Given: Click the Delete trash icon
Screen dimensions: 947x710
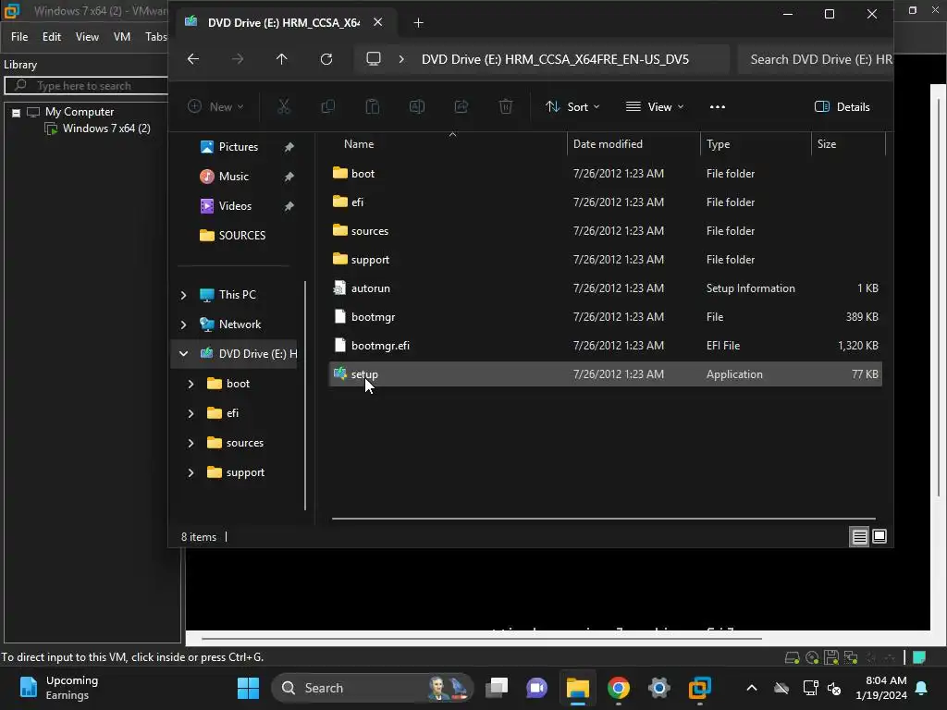Looking at the screenshot, I should [506, 107].
